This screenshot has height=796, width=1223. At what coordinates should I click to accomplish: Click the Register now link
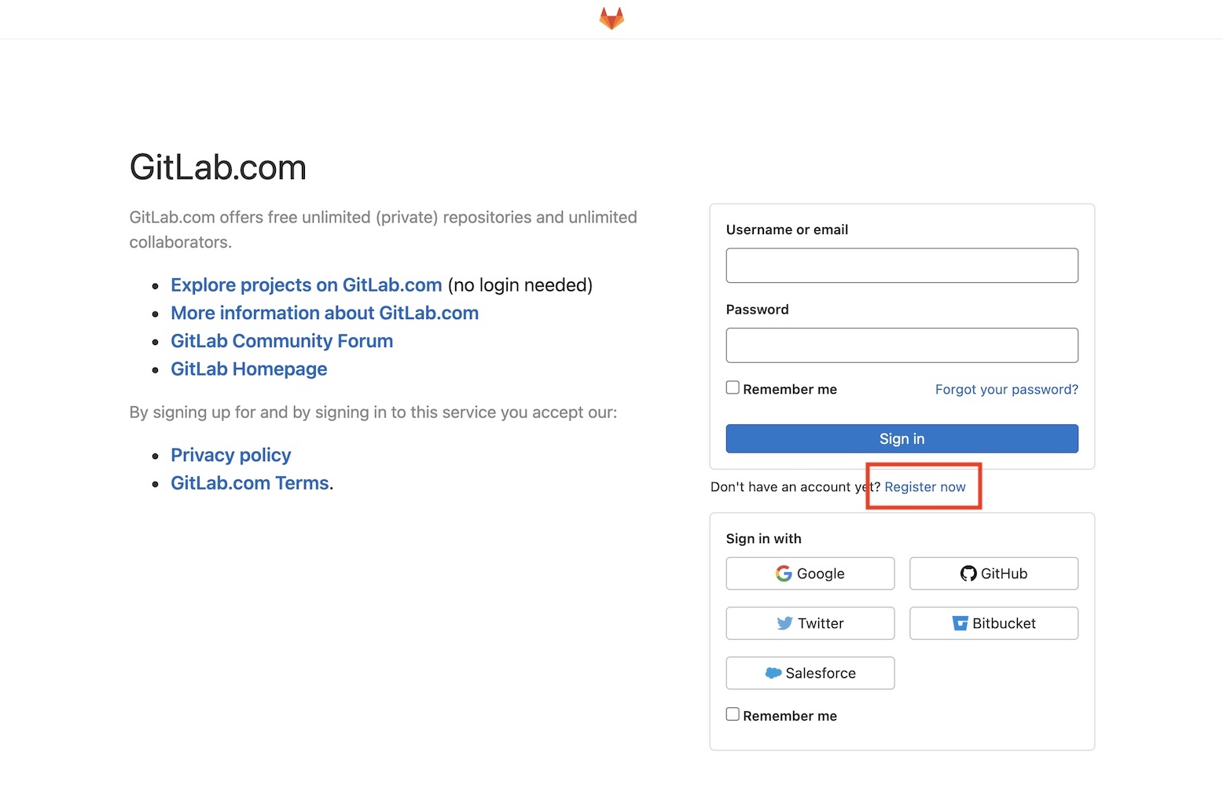[924, 487]
